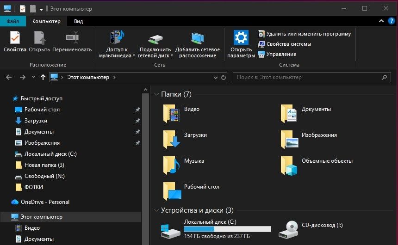
Task: Open the blue Help question-mark icon
Action: click(392, 21)
